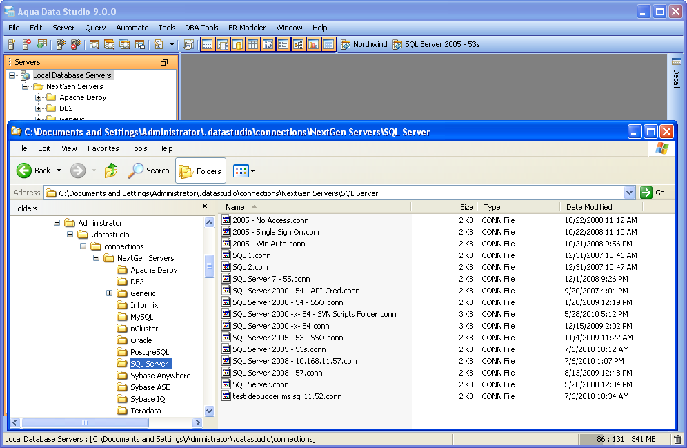This screenshot has height=448, width=687.
Task: Toggle the grid with arrows toolbar button
Action: (x=268, y=44)
